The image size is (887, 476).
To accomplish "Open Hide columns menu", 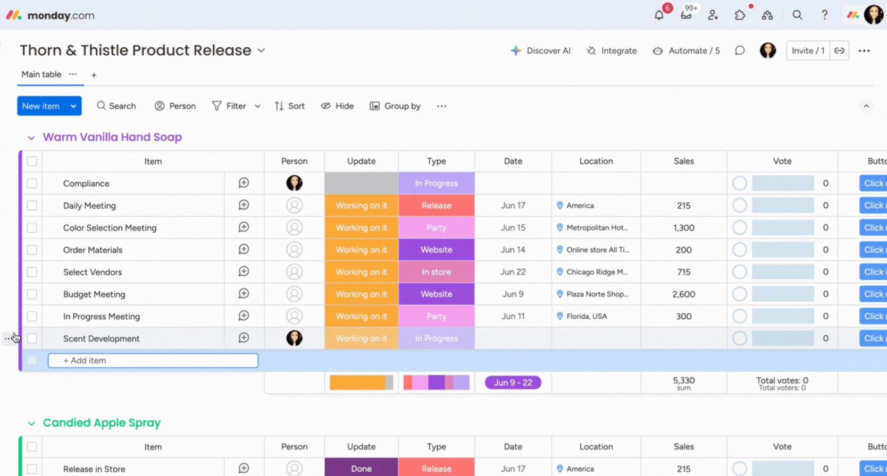I will (337, 106).
